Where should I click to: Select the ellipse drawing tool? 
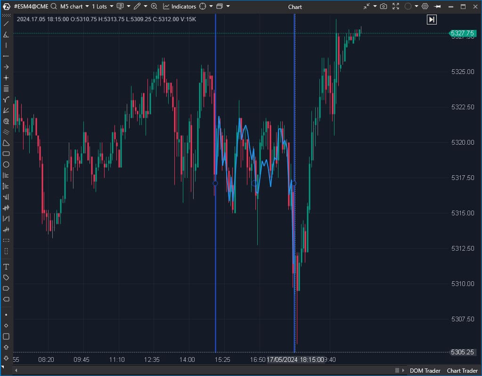(6, 164)
